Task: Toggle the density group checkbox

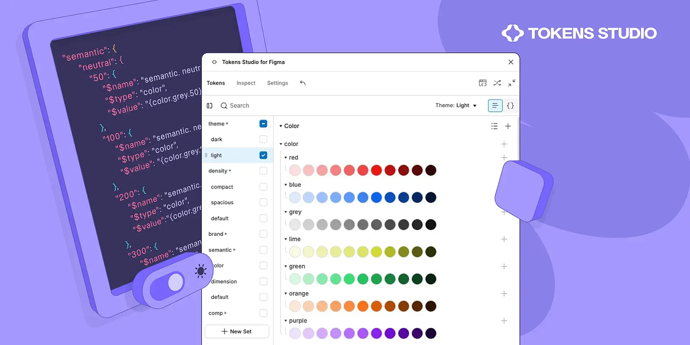Action: pyautogui.click(x=263, y=171)
